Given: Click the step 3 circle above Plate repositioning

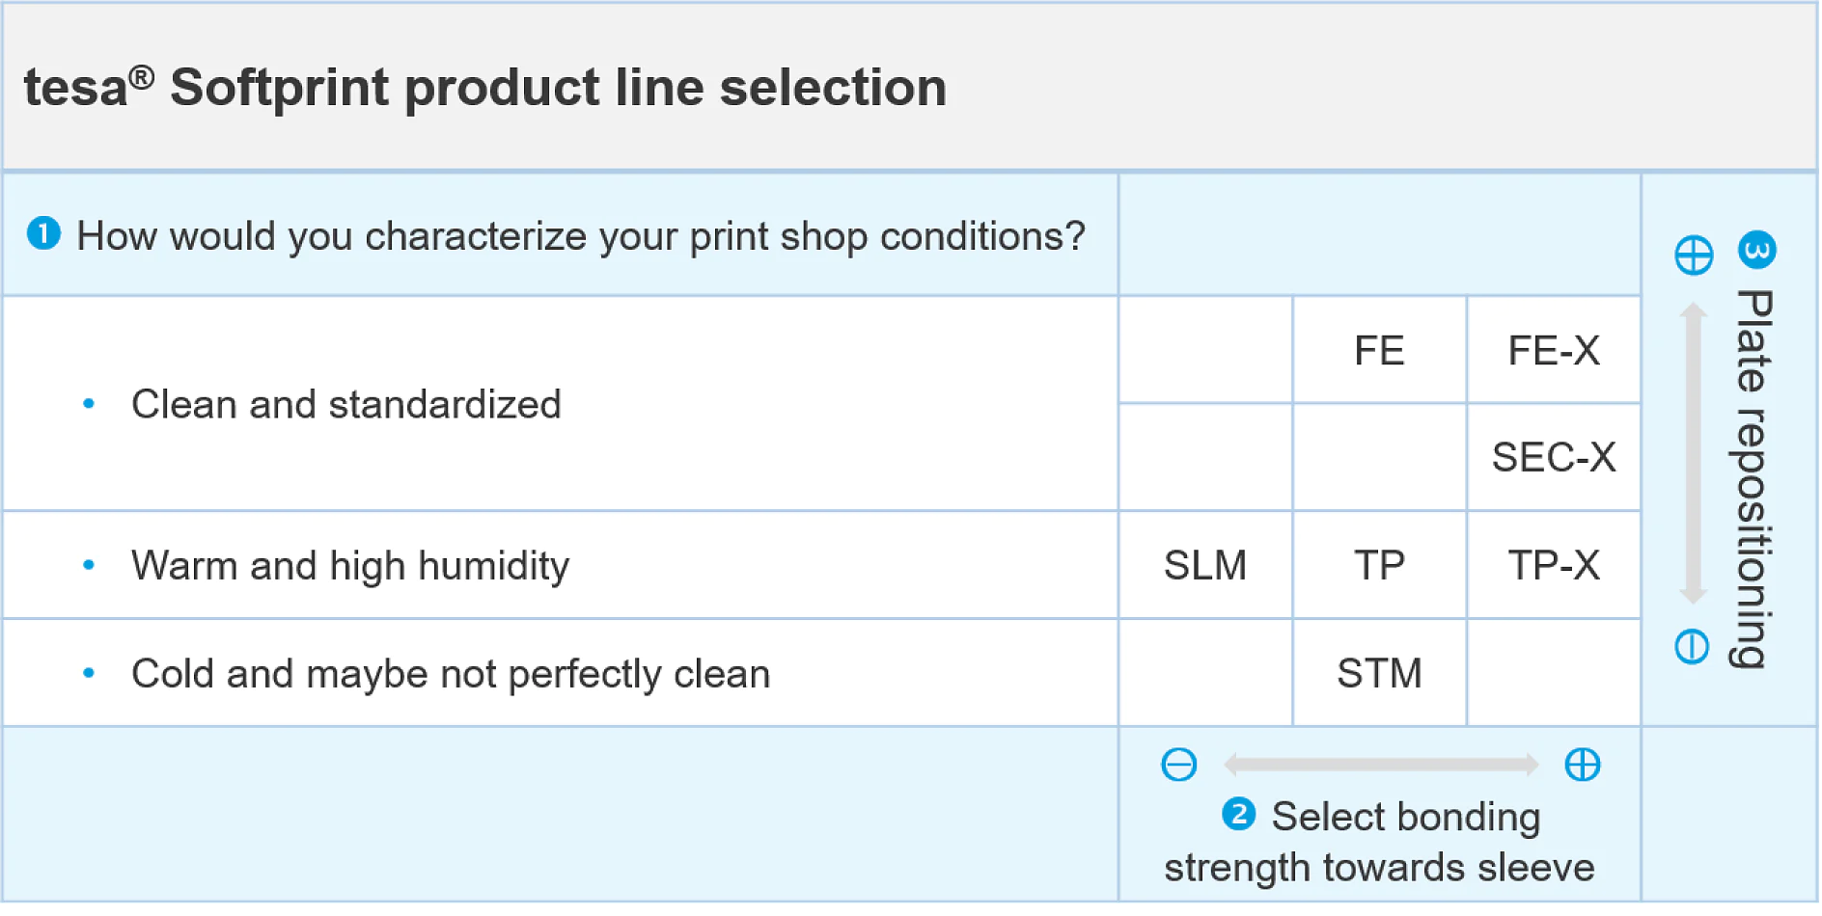Looking at the screenshot, I should [1756, 251].
